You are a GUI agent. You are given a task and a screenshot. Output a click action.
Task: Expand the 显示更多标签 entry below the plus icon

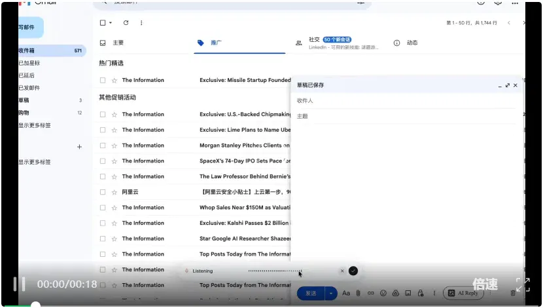[35, 162]
